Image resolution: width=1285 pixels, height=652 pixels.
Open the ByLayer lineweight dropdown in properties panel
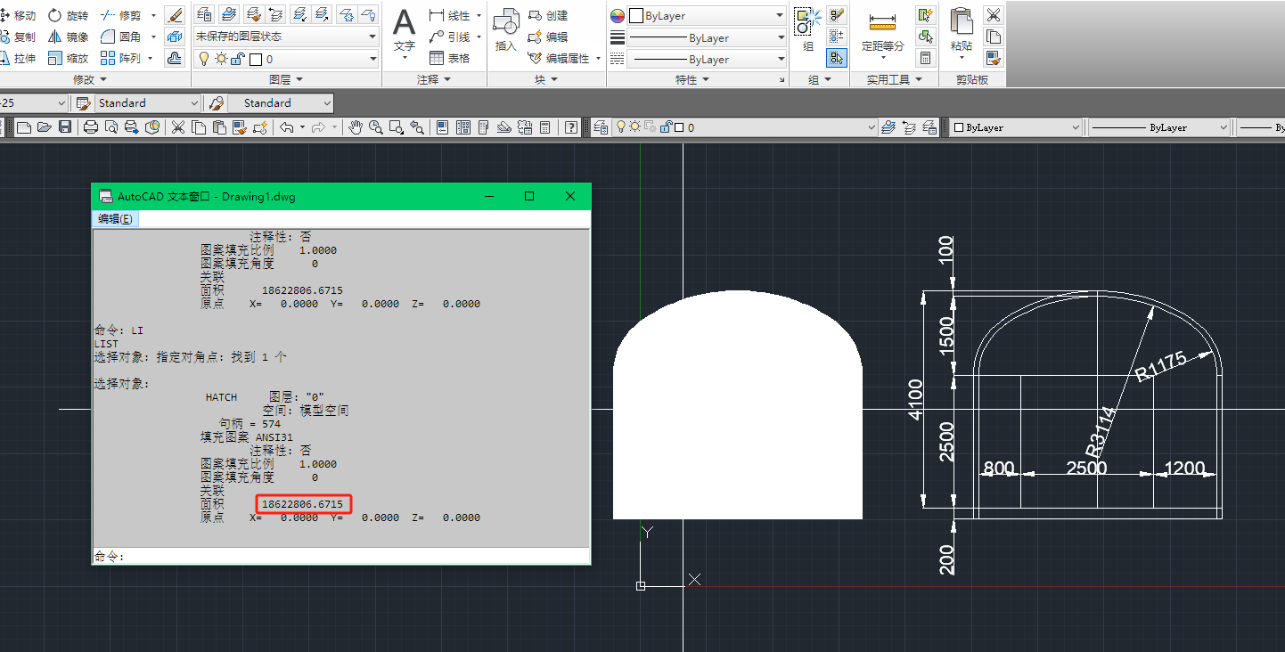pos(706,37)
